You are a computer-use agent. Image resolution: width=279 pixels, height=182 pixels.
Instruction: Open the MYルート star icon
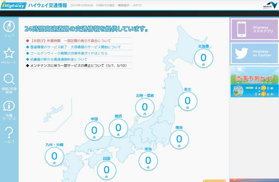pos(9,53)
